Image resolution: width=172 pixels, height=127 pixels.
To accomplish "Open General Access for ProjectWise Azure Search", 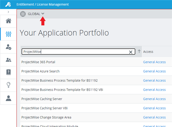I will [x=154, y=71].
